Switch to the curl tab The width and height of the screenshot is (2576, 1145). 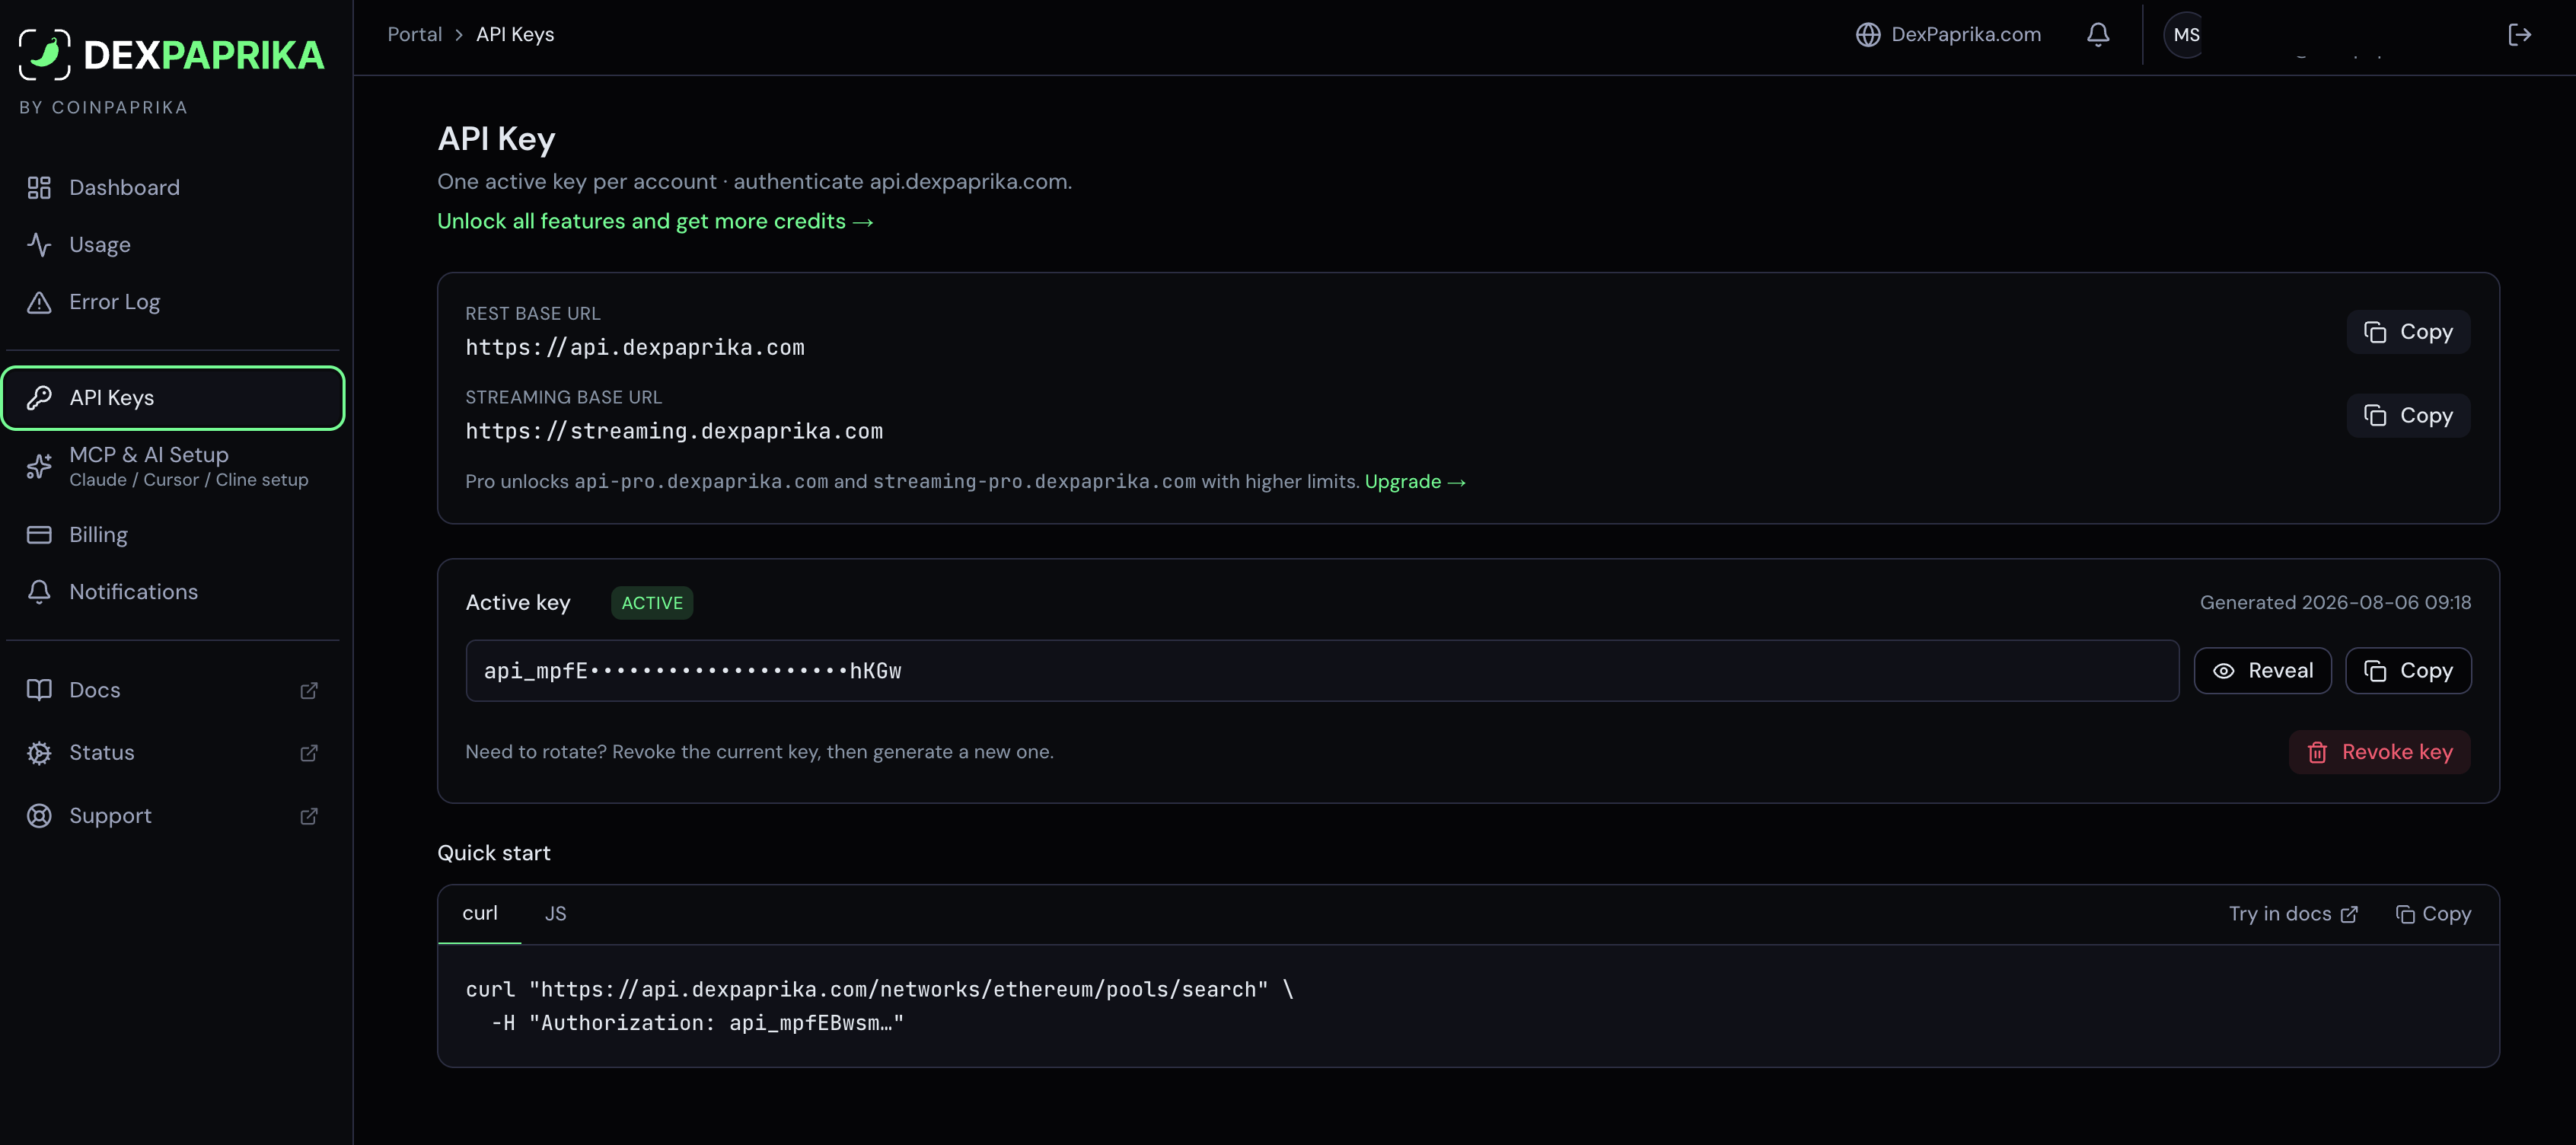point(480,913)
